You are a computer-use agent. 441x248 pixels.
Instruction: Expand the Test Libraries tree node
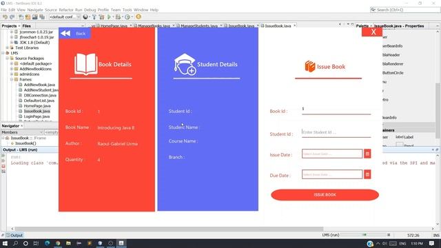(x=8, y=48)
